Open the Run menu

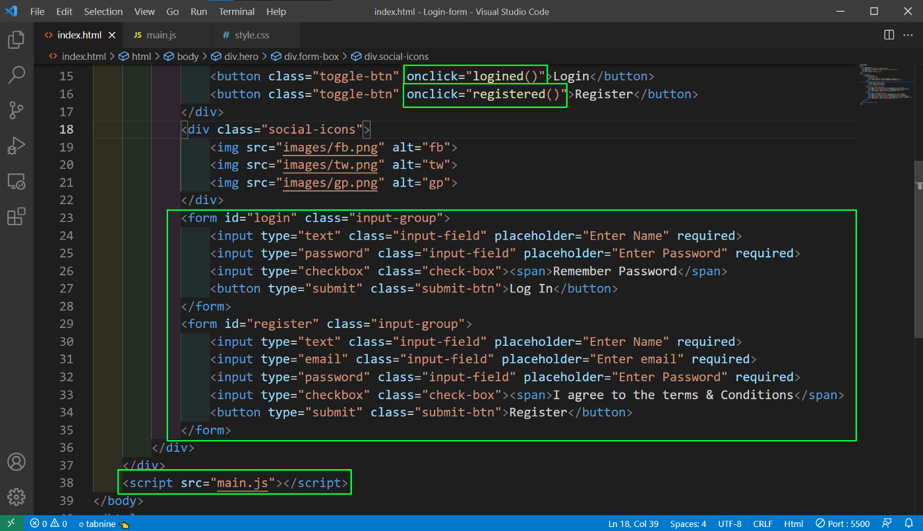[198, 11]
